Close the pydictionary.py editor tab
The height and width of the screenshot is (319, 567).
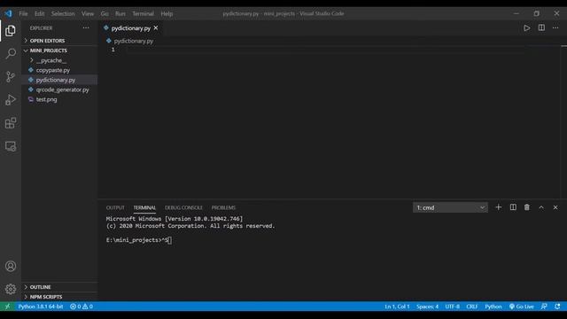click(156, 27)
